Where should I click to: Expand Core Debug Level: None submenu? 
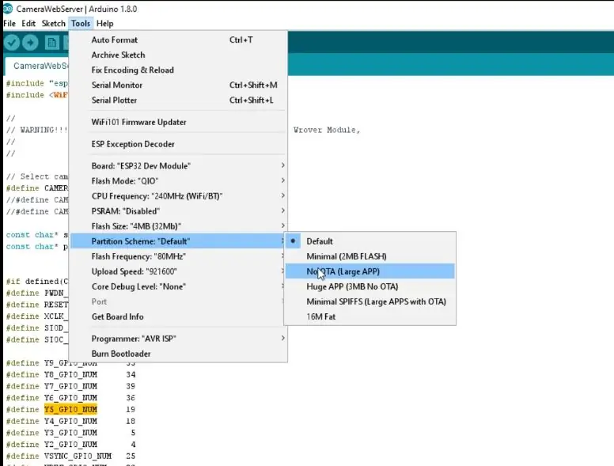pyautogui.click(x=178, y=286)
